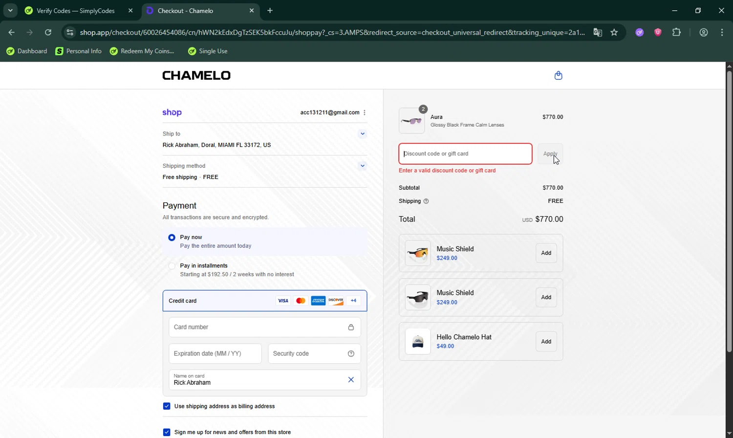Open Redeem My Coins bookmark
This screenshot has height=438, width=733.
point(142,51)
